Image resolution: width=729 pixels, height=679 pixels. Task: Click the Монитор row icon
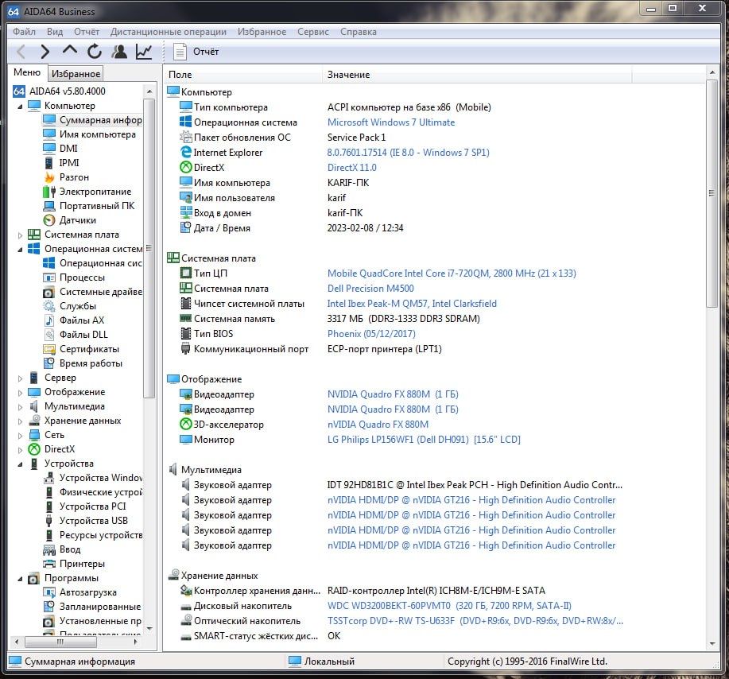(186, 440)
